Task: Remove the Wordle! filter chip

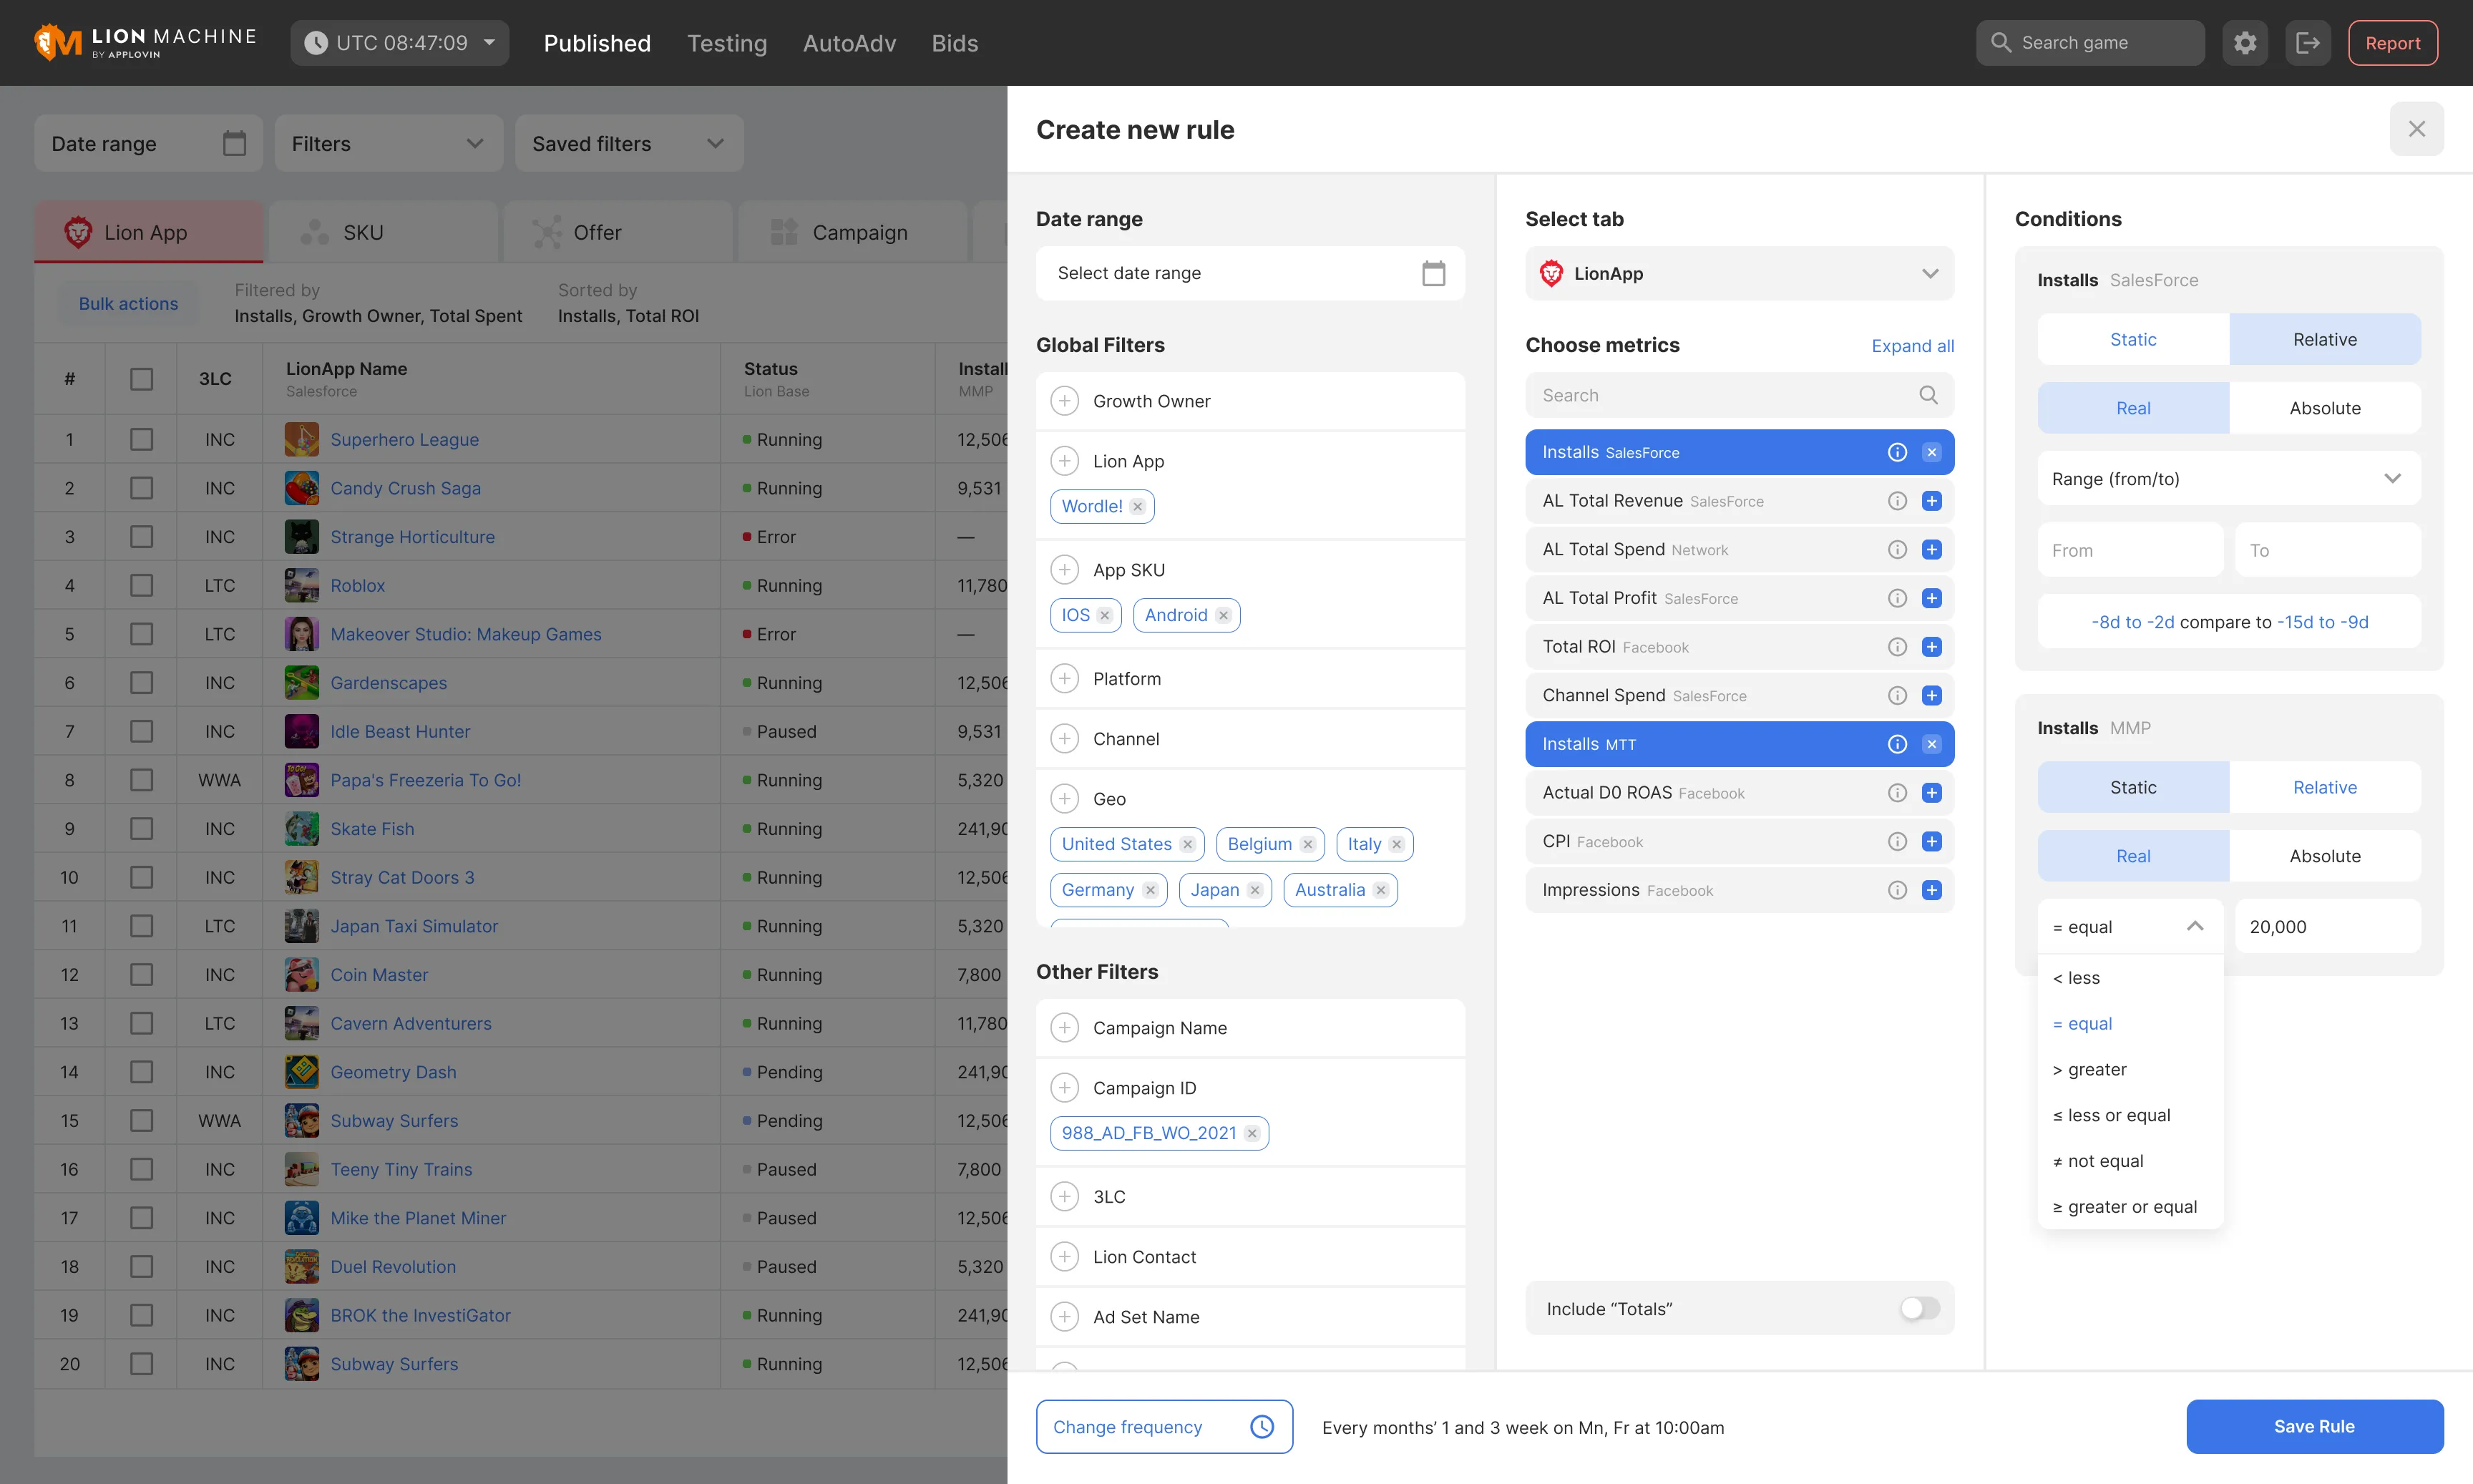Action: coord(1137,506)
